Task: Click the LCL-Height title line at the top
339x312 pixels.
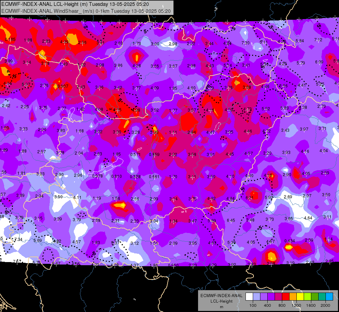Action: (75, 4)
